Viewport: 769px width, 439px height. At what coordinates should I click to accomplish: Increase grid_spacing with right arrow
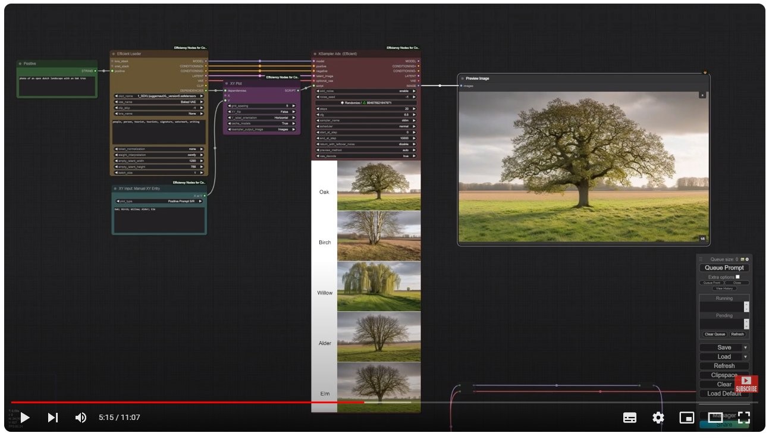pos(294,106)
